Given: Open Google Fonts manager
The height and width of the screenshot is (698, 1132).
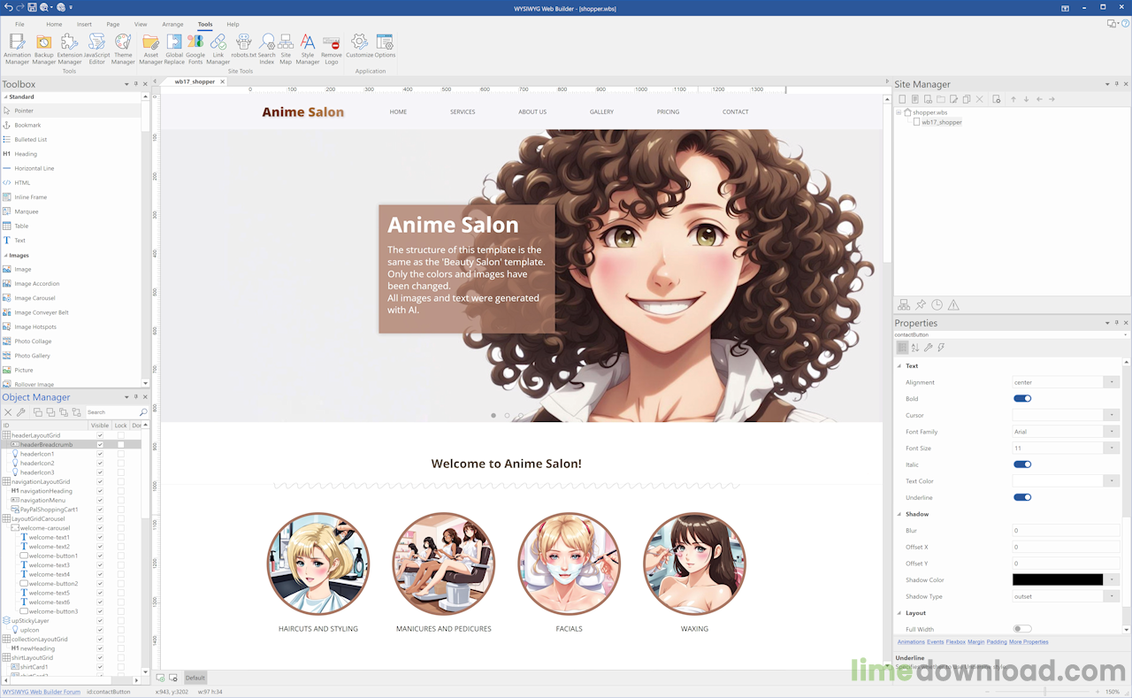Looking at the screenshot, I should pyautogui.click(x=195, y=44).
